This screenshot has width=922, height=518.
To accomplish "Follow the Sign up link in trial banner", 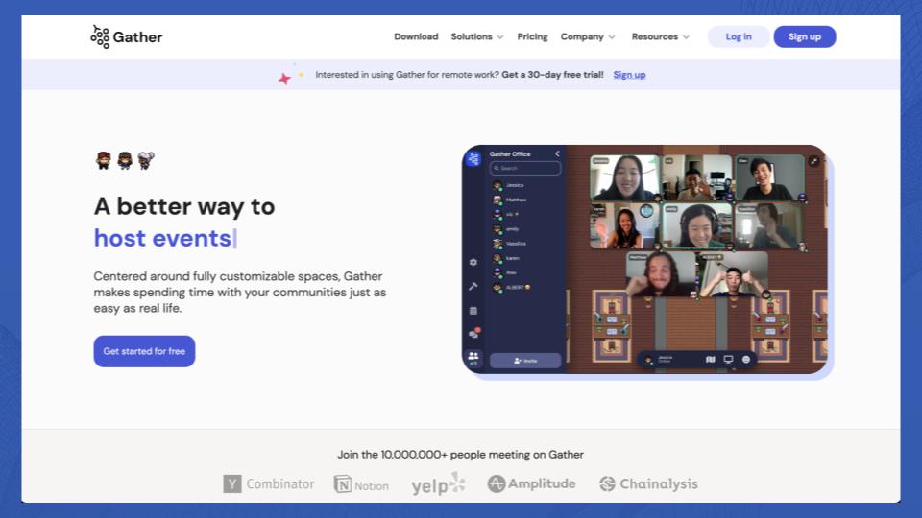I will 629,75.
